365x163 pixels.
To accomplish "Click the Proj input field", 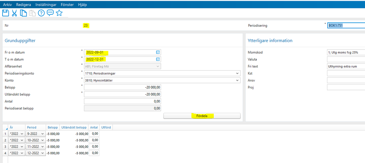I will coord(346,87).
